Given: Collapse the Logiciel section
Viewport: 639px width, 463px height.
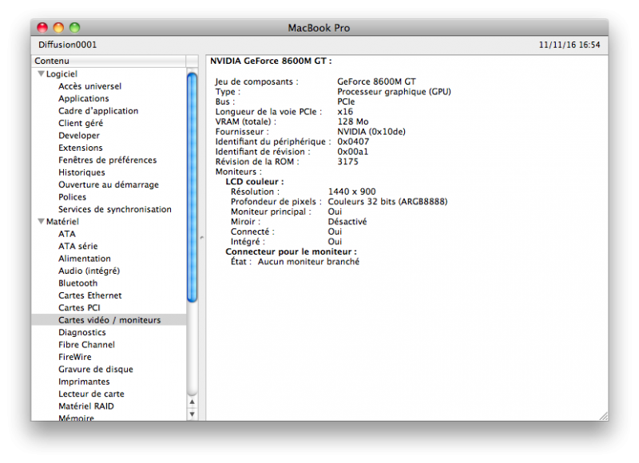Looking at the screenshot, I should coord(41,73).
